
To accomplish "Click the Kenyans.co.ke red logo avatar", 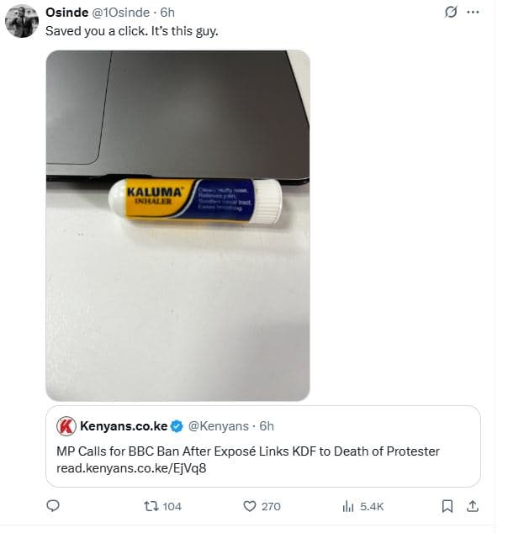I will (66, 426).
